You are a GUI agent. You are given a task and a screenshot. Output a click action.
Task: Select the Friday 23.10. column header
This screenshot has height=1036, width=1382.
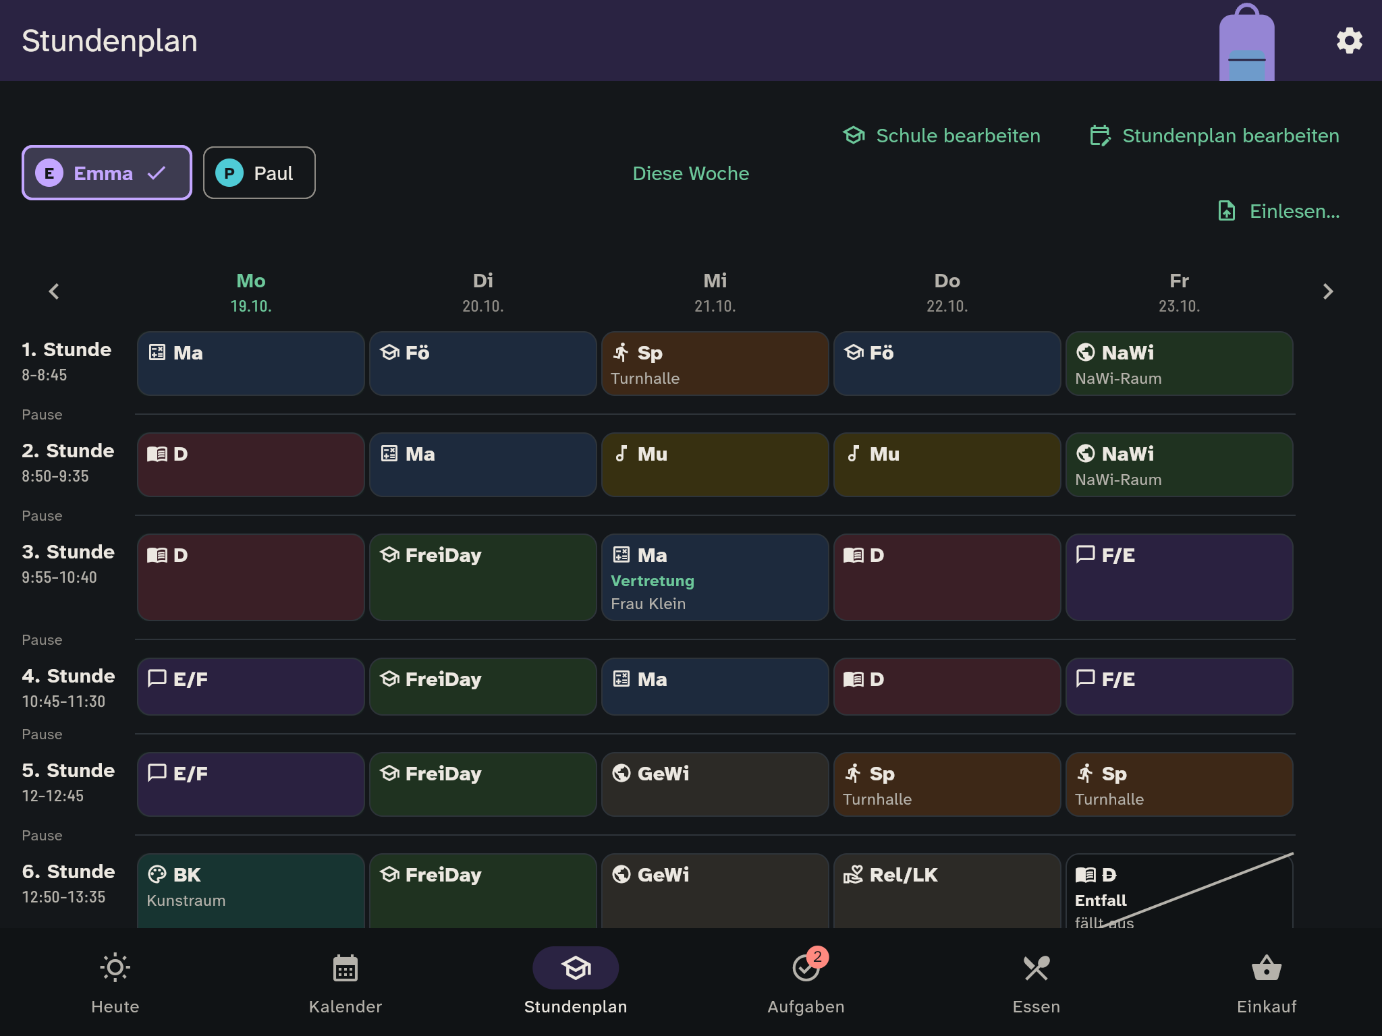tap(1179, 292)
